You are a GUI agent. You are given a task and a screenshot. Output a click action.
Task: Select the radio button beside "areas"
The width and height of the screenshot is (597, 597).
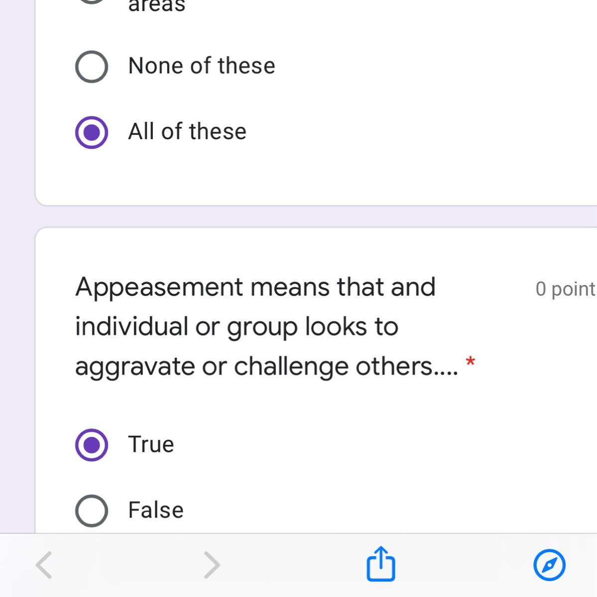point(92,1)
